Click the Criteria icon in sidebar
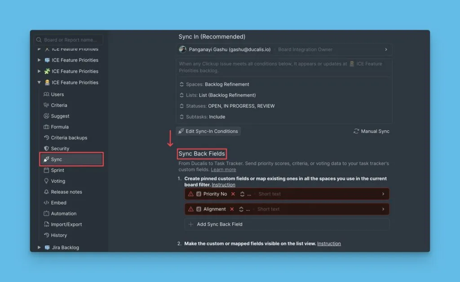The image size is (460, 282). pos(46,105)
